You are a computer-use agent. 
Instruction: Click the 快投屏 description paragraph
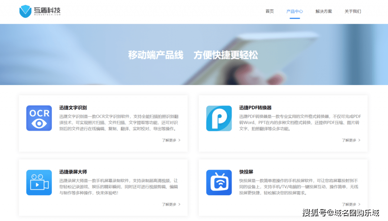coord(299,187)
